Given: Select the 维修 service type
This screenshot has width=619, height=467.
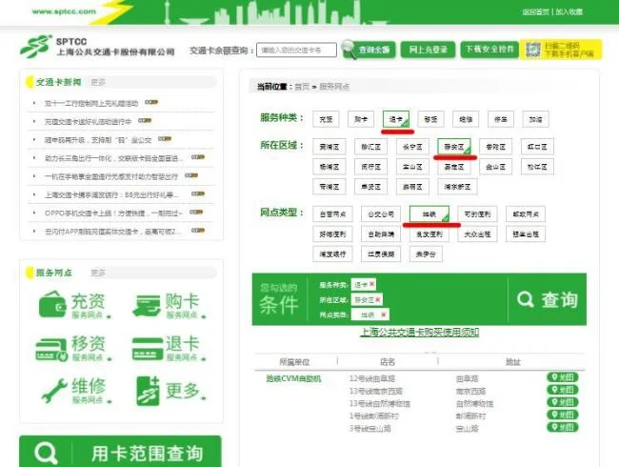Looking at the screenshot, I should (x=466, y=119).
